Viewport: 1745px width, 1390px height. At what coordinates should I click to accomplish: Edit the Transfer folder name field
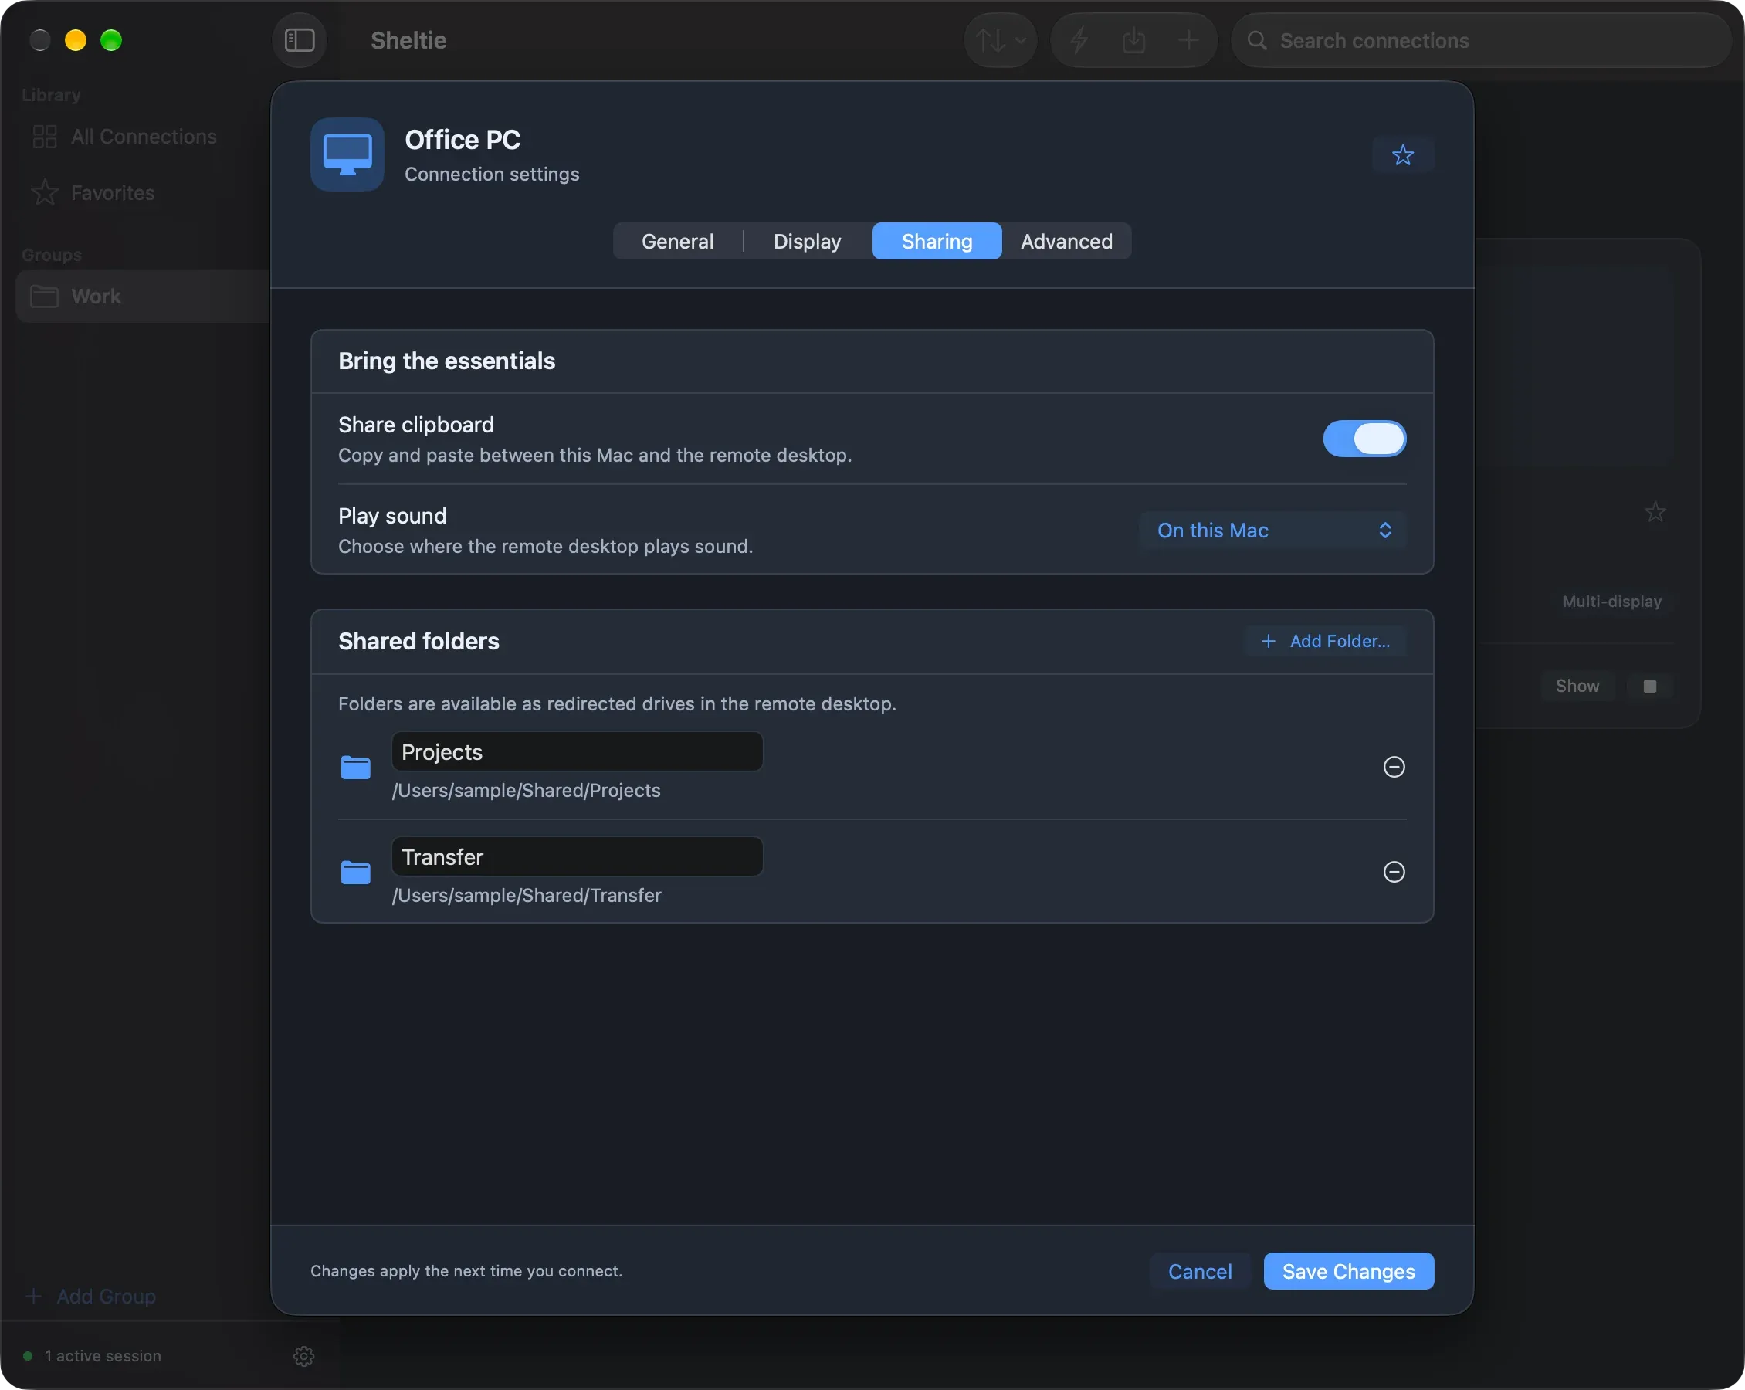[577, 856]
